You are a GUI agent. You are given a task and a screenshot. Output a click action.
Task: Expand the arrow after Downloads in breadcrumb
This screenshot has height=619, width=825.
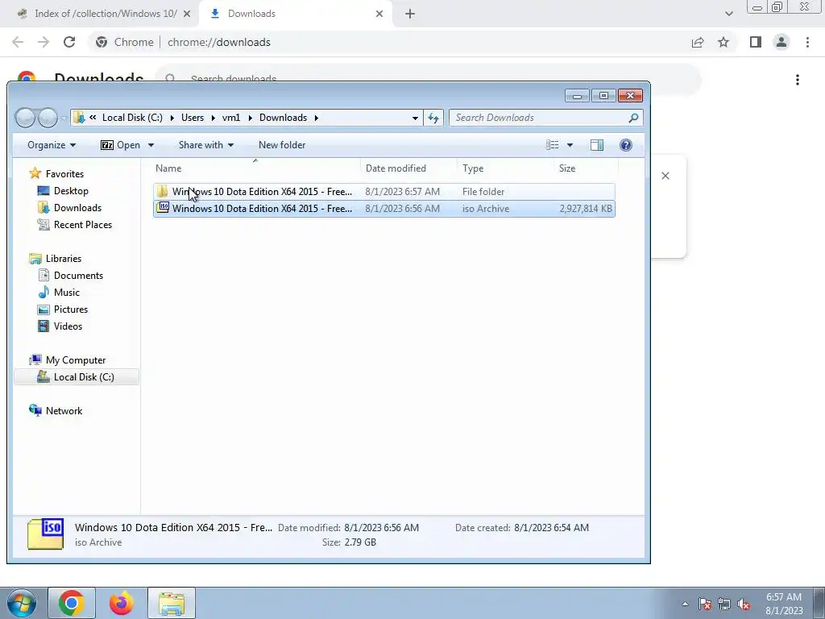coord(316,118)
